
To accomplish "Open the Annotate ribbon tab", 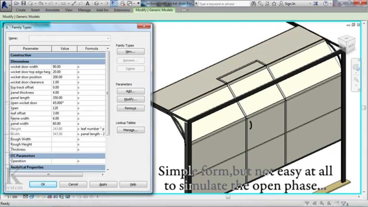I will coord(53,10).
